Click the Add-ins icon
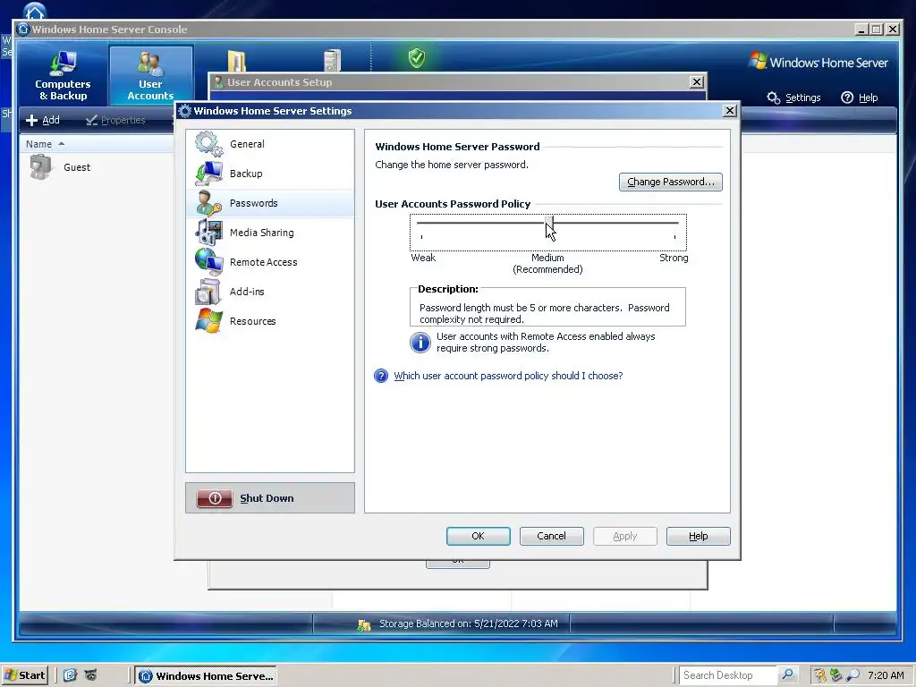Viewport: 916px width, 687px height. pos(208,292)
